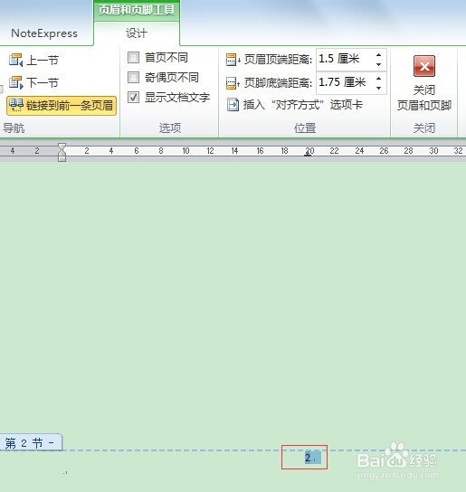Decrease footer bottom distance with down arrow
This screenshot has width=466, height=492.
[x=379, y=88]
